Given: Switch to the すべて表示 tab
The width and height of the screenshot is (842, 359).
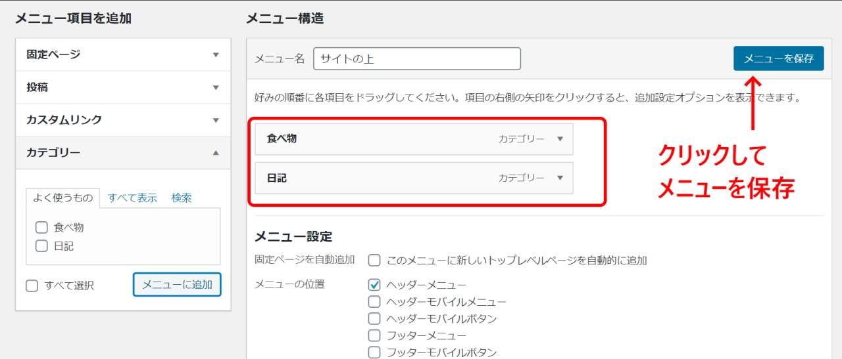Looking at the screenshot, I should 132,198.
